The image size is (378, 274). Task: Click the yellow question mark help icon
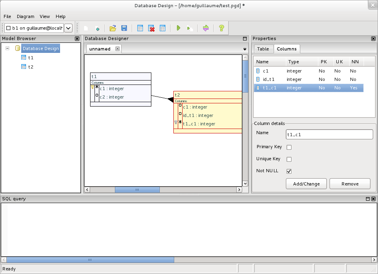click(221, 28)
